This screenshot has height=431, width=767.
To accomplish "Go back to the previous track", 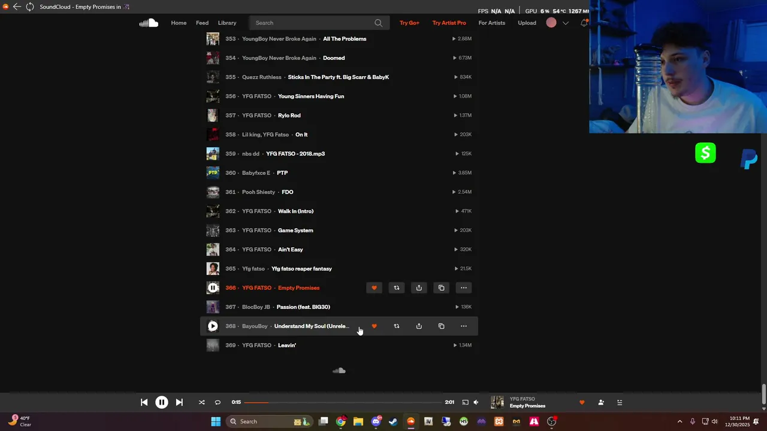I will pyautogui.click(x=144, y=402).
